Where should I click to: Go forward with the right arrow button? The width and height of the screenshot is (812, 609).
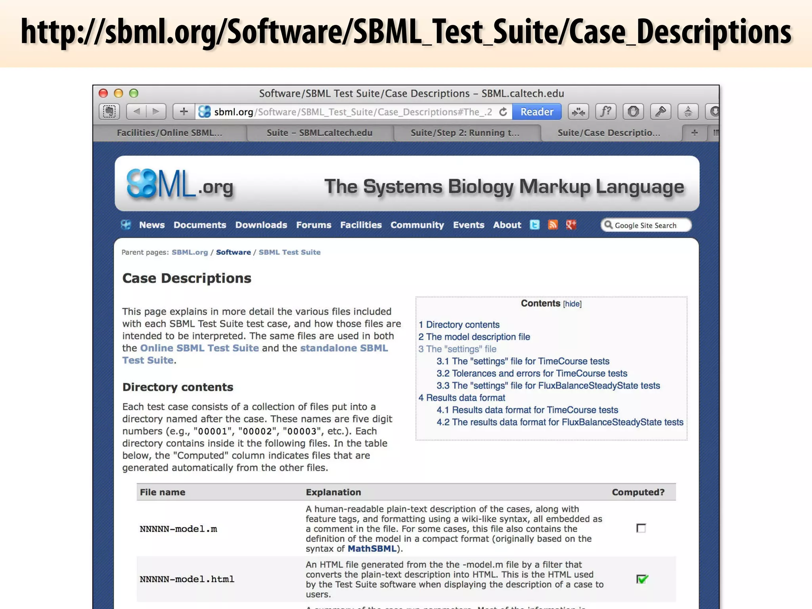coord(156,112)
